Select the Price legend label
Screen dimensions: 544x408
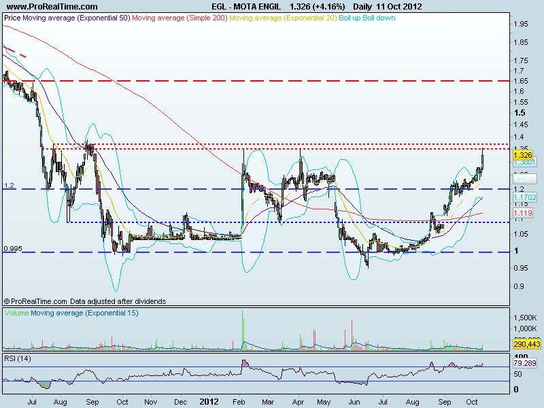(12, 18)
